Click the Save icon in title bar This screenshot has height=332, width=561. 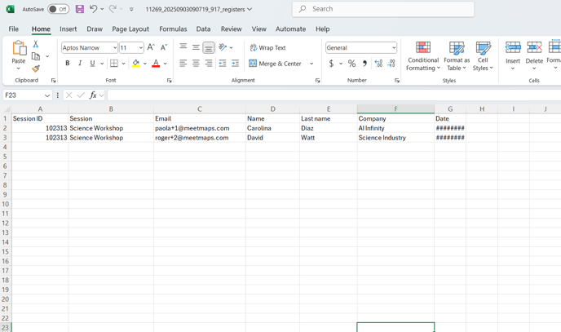pyautogui.click(x=79, y=9)
